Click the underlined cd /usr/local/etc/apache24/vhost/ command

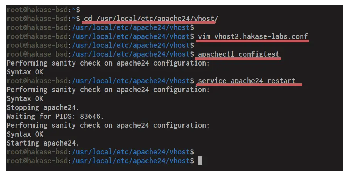pos(151,19)
